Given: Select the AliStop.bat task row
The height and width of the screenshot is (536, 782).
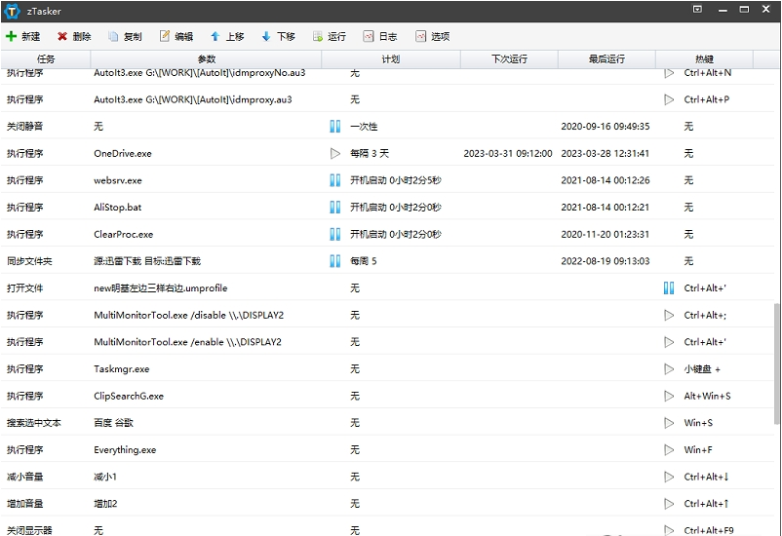Looking at the screenshot, I should click(387, 207).
